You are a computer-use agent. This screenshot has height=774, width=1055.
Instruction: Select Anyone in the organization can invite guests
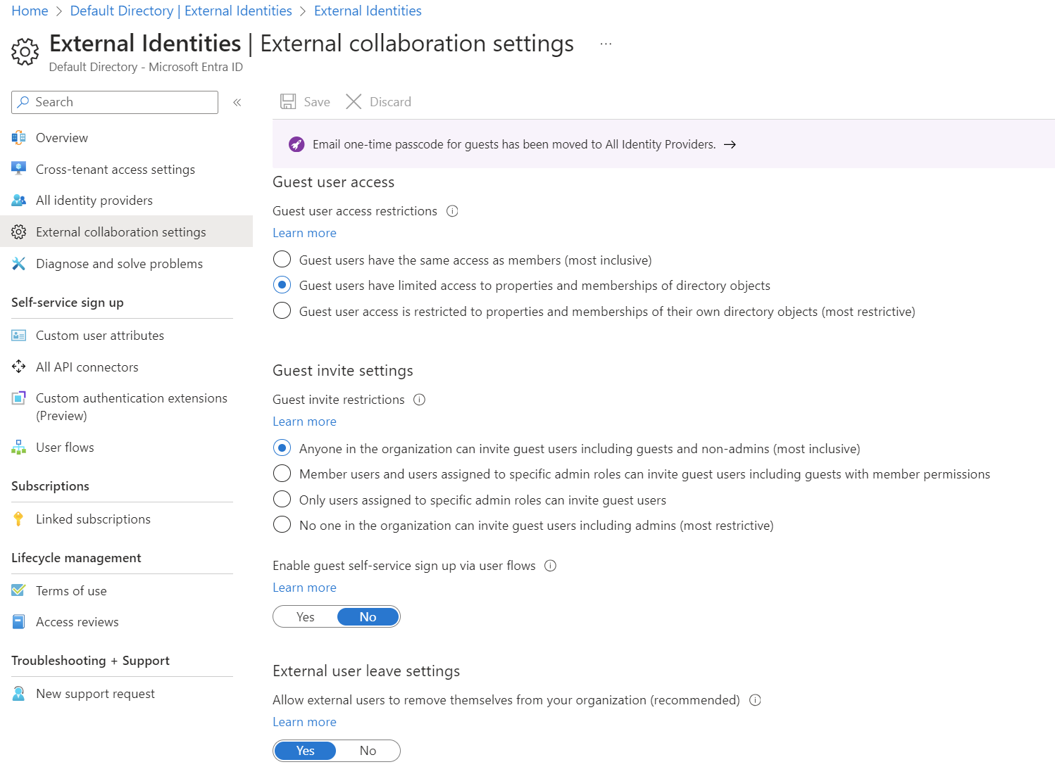pyautogui.click(x=282, y=448)
